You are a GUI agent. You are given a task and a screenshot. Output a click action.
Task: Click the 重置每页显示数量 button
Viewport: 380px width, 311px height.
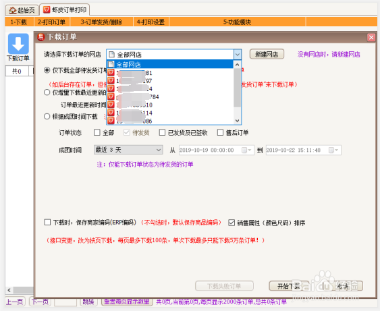point(127,302)
